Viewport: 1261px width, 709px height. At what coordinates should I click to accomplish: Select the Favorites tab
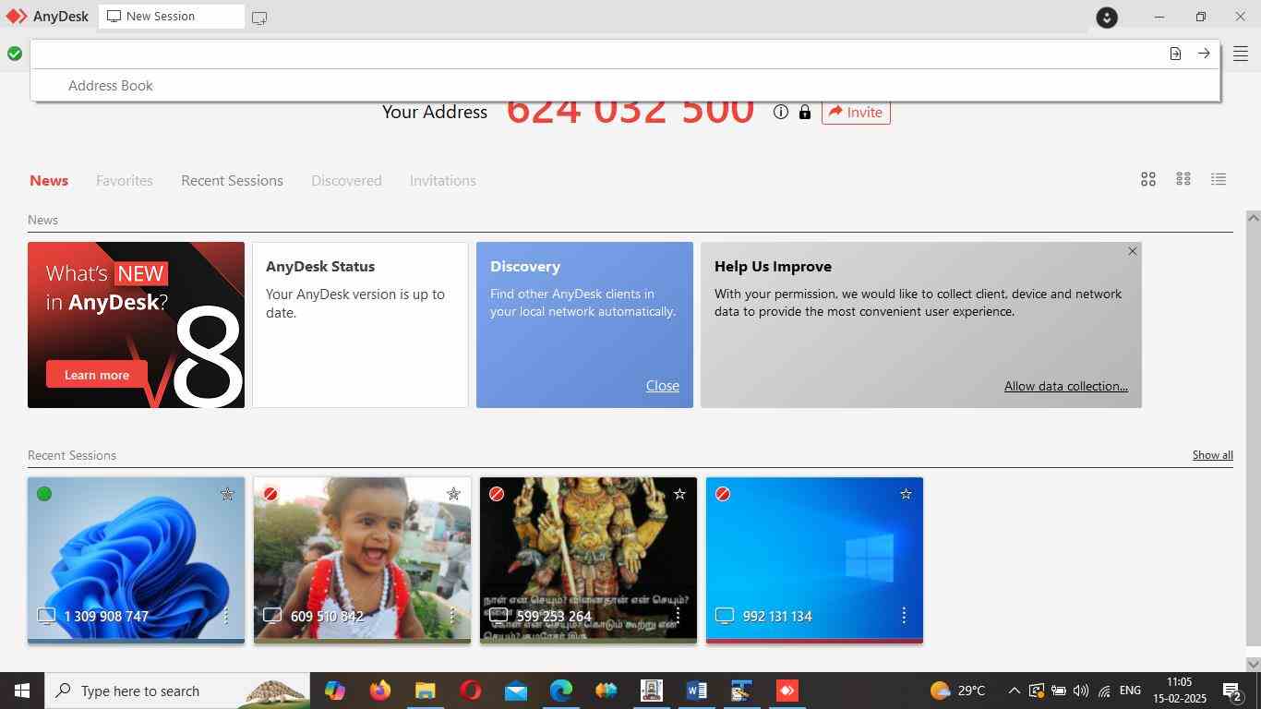[x=125, y=180]
